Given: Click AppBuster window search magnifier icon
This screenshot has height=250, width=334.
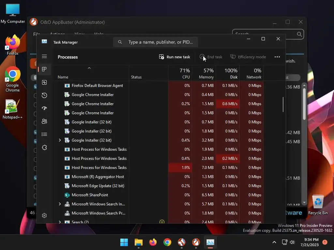Looking at the screenshot, I should 299,34.
